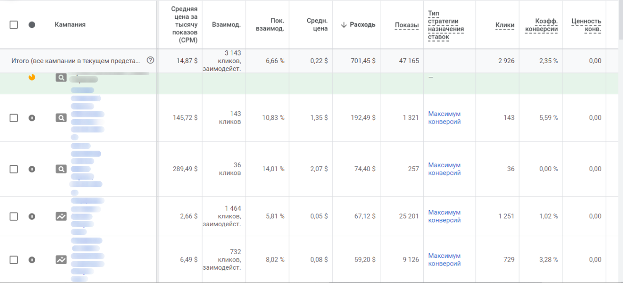Open the paused status menu in the 74,40 $ row

pyautogui.click(x=32, y=169)
